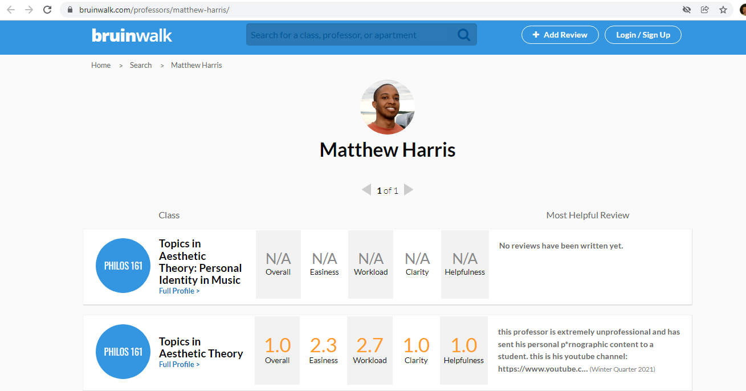Click the padlock site info icon

point(70,10)
